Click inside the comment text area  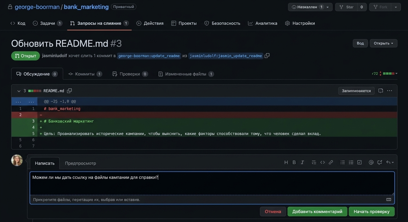[x=212, y=183]
